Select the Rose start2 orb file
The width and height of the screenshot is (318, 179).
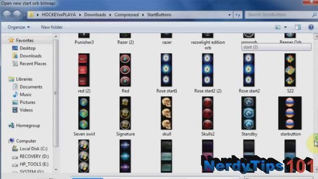[249, 70]
